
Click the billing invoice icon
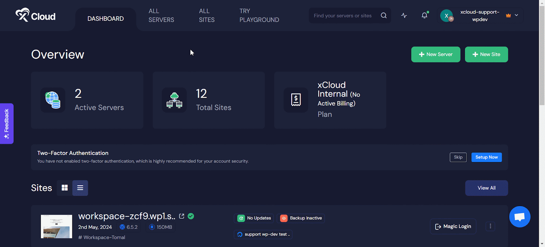[296, 100]
